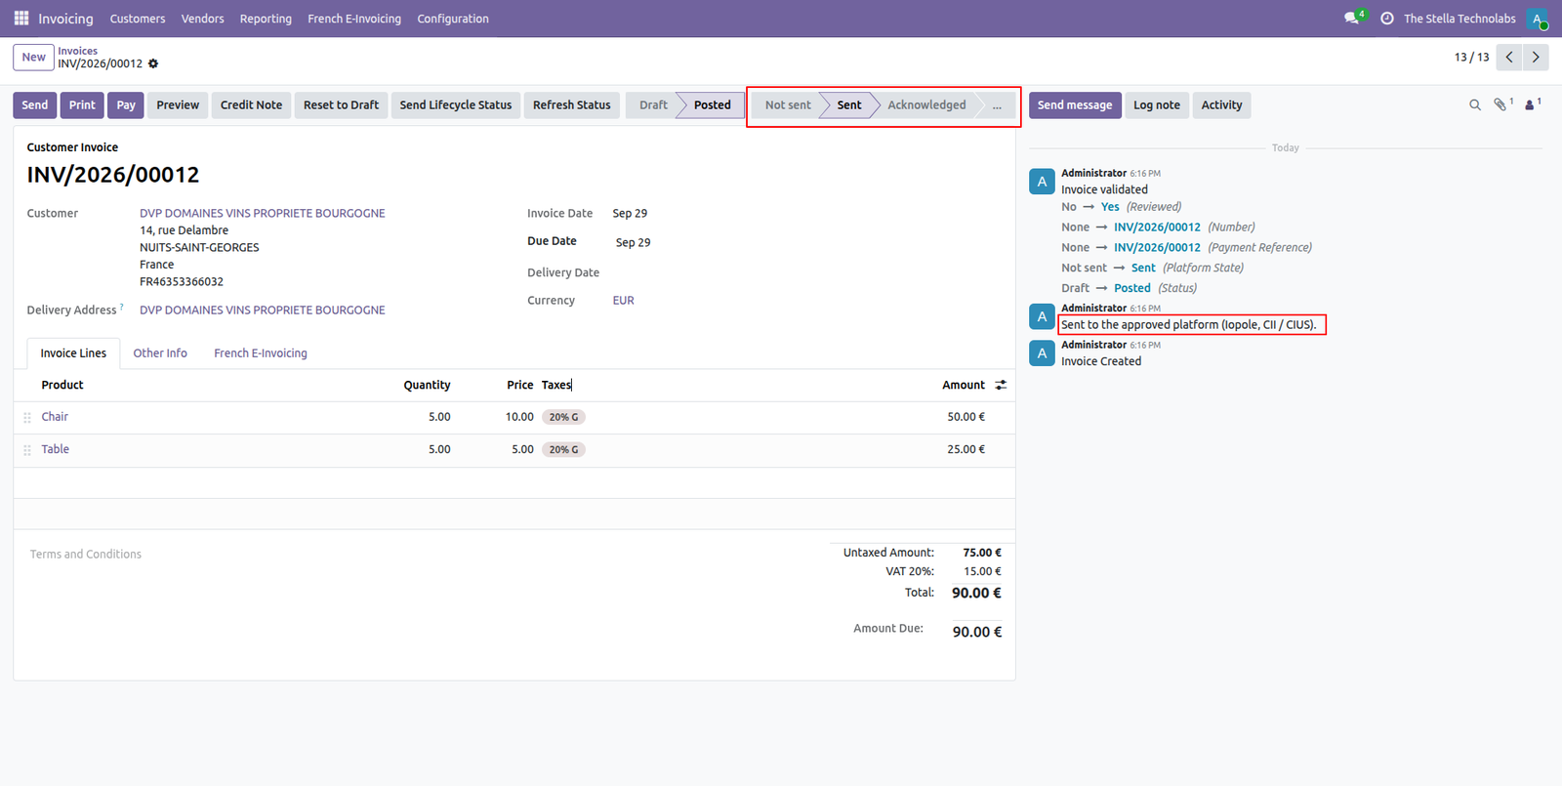Create a Credit Note
Viewport: 1562px width, 786px height.
[x=251, y=105]
